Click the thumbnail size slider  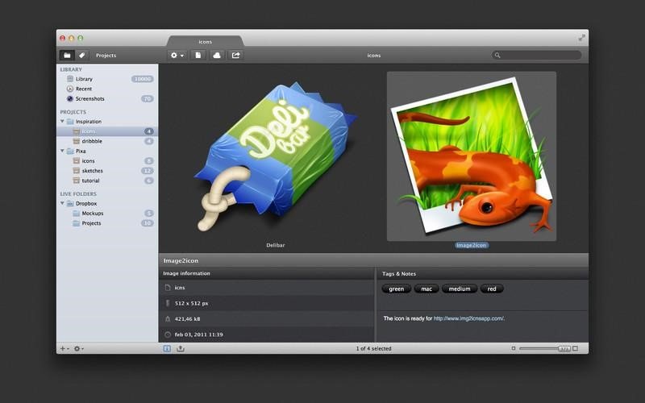coord(544,349)
